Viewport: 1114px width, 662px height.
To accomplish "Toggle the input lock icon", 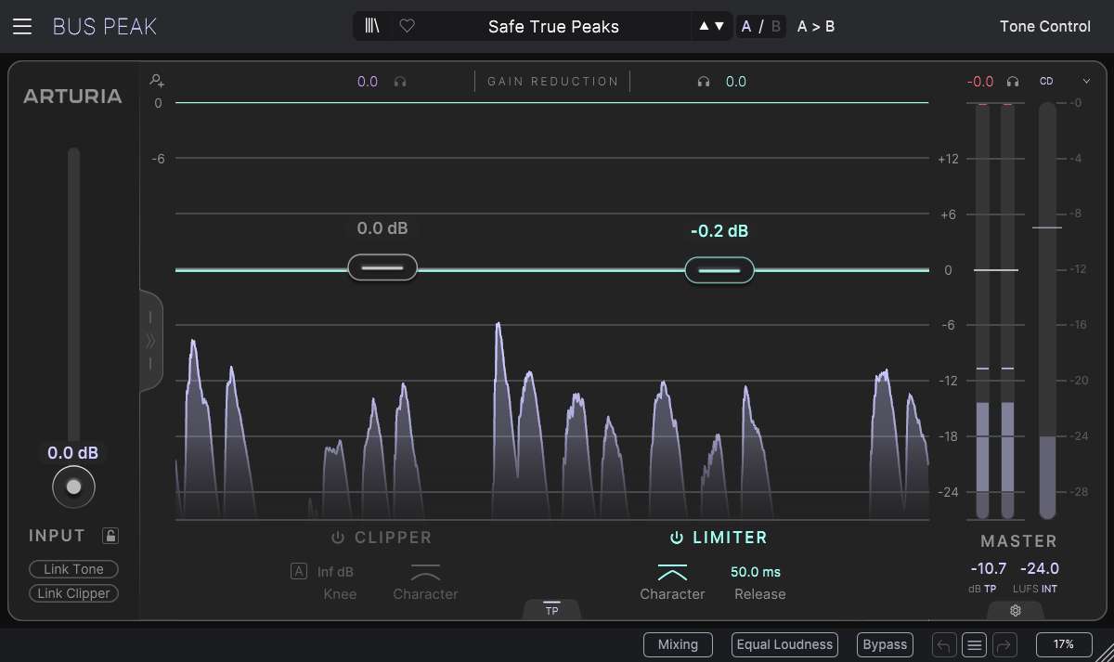I will point(110,536).
